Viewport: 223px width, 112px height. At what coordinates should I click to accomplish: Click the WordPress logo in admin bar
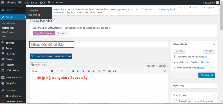click(3, 2)
